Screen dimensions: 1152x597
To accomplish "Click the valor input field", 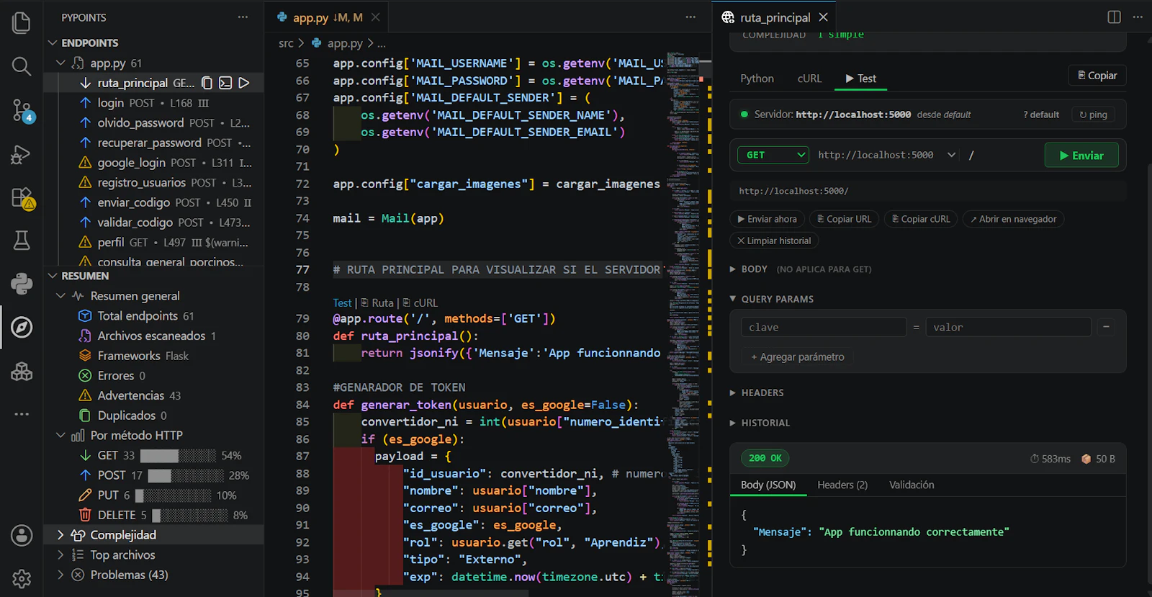I will pyautogui.click(x=1008, y=327).
